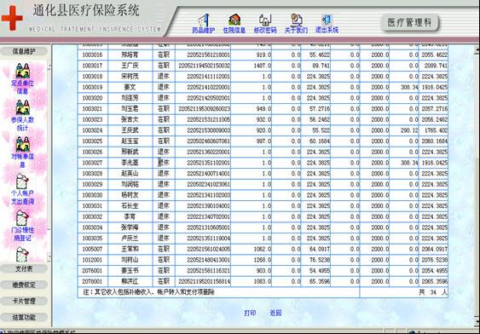Click the 医疗管理科 department button

(x=409, y=22)
